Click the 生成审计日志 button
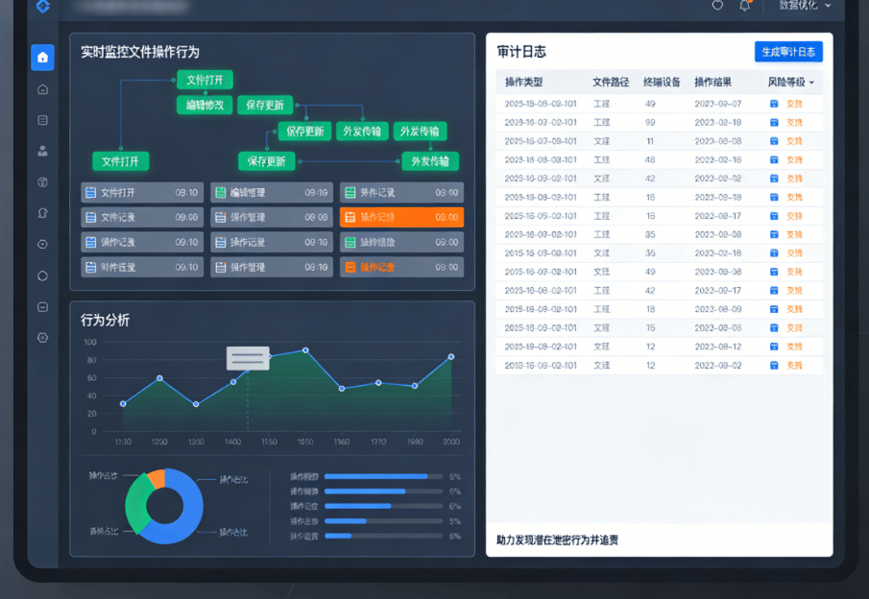This screenshot has width=869, height=599. coord(788,52)
